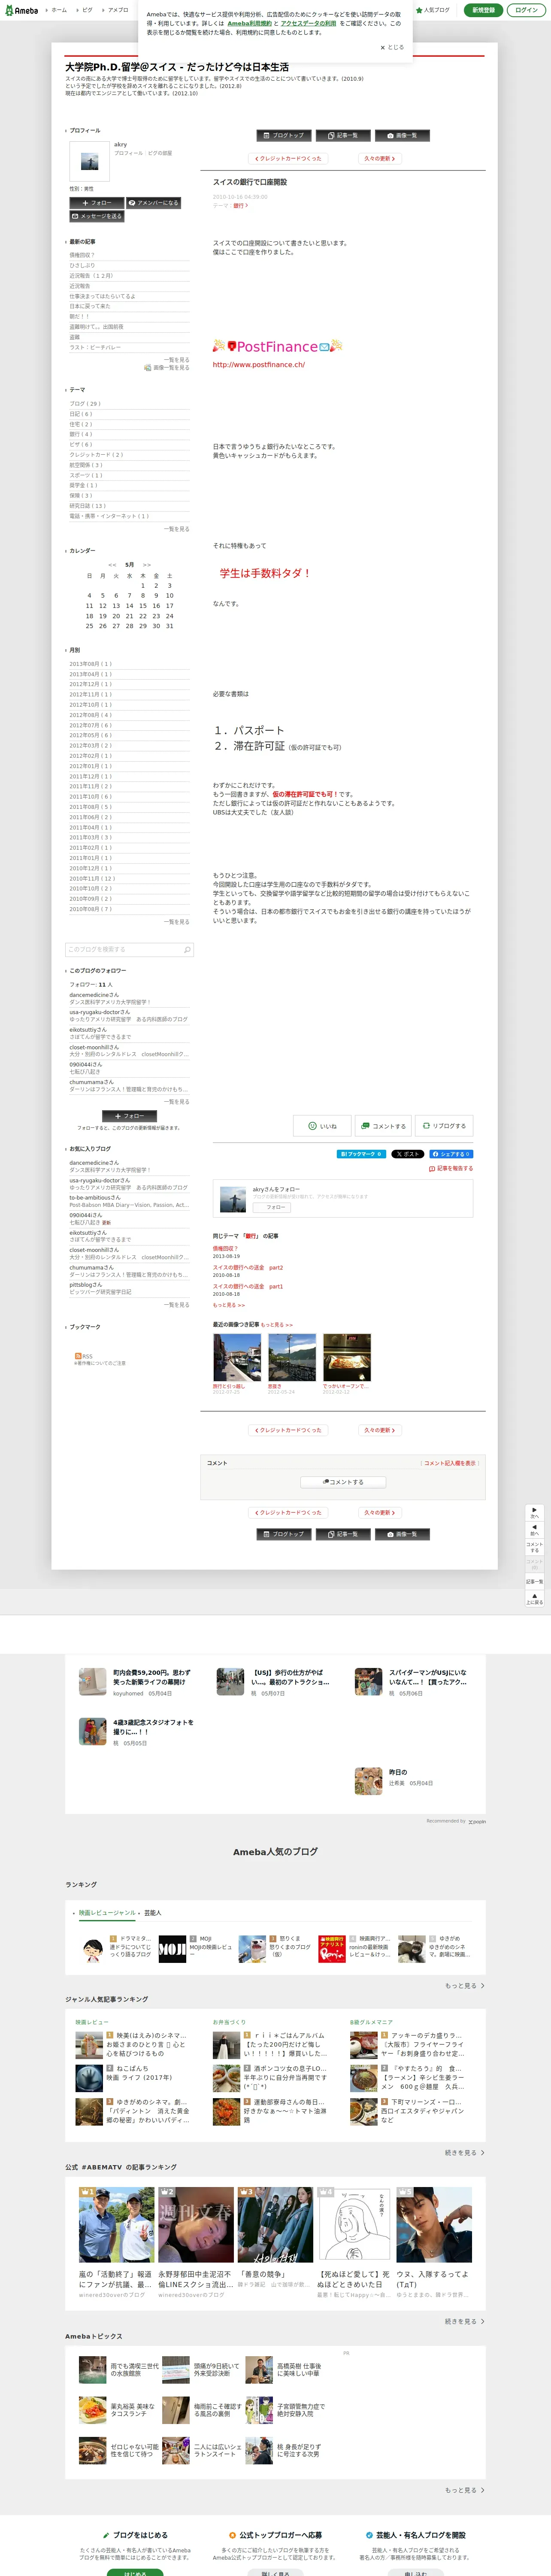This screenshot has height=2576, width=551.
Task: Click the アメンバーになる button
Action: point(154,203)
